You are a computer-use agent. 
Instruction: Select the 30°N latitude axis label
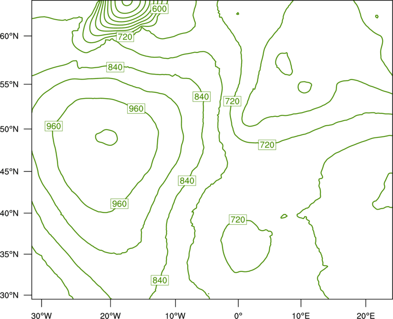(9, 295)
